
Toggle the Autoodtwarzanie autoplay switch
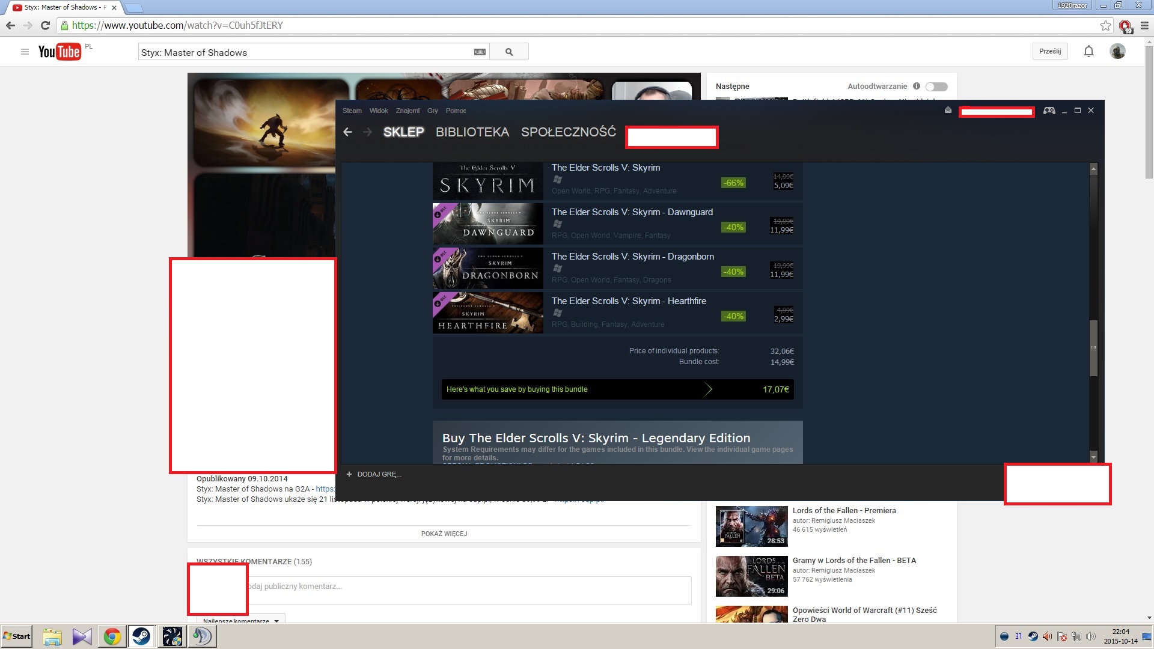[936, 87]
